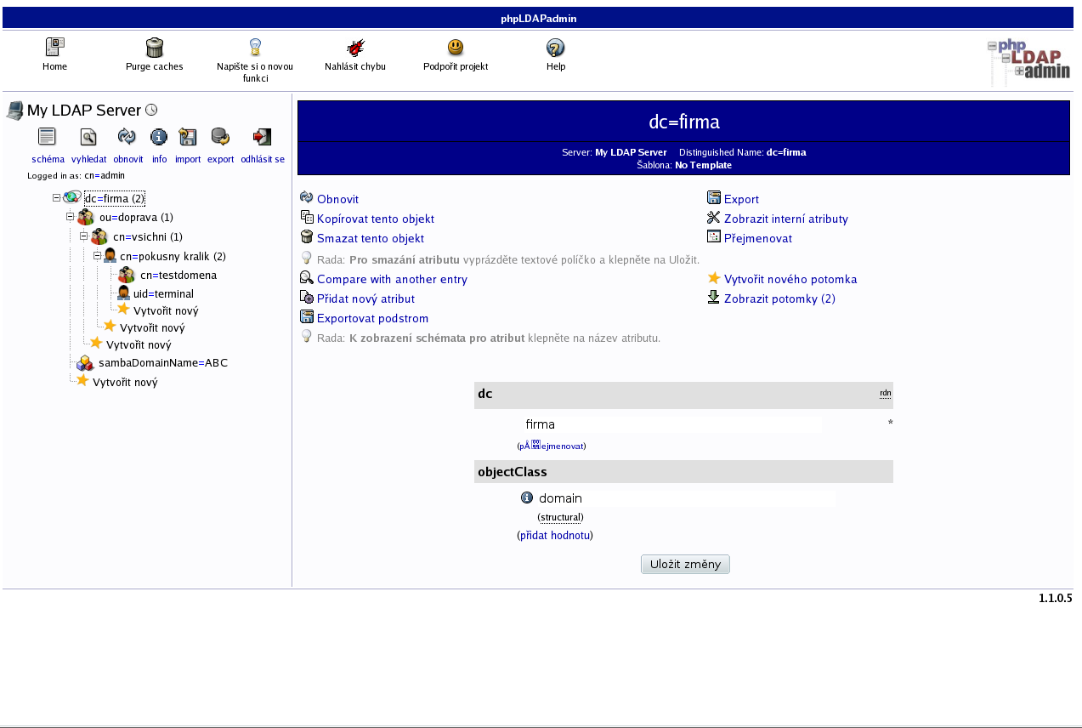
Task: Click Zobrazit interní atributy link
Action: click(786, 219)
